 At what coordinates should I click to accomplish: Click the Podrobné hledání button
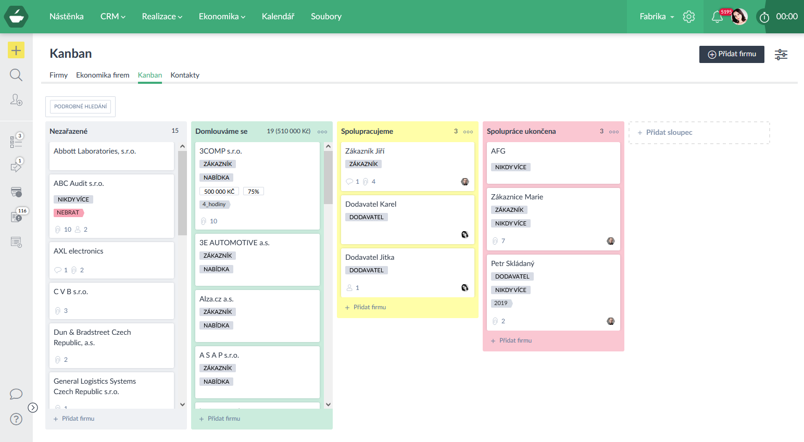81,106
